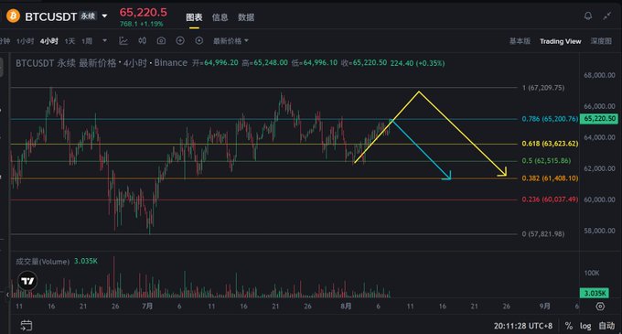This screenshot has height=334, width=622.
Task: Switch to the 信息 info tab
Action: 220,17
